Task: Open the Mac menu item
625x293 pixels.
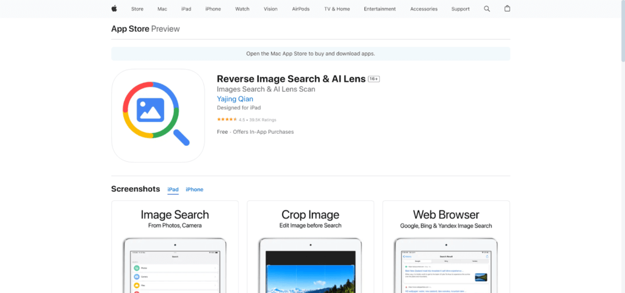Action: pos(162,9)
